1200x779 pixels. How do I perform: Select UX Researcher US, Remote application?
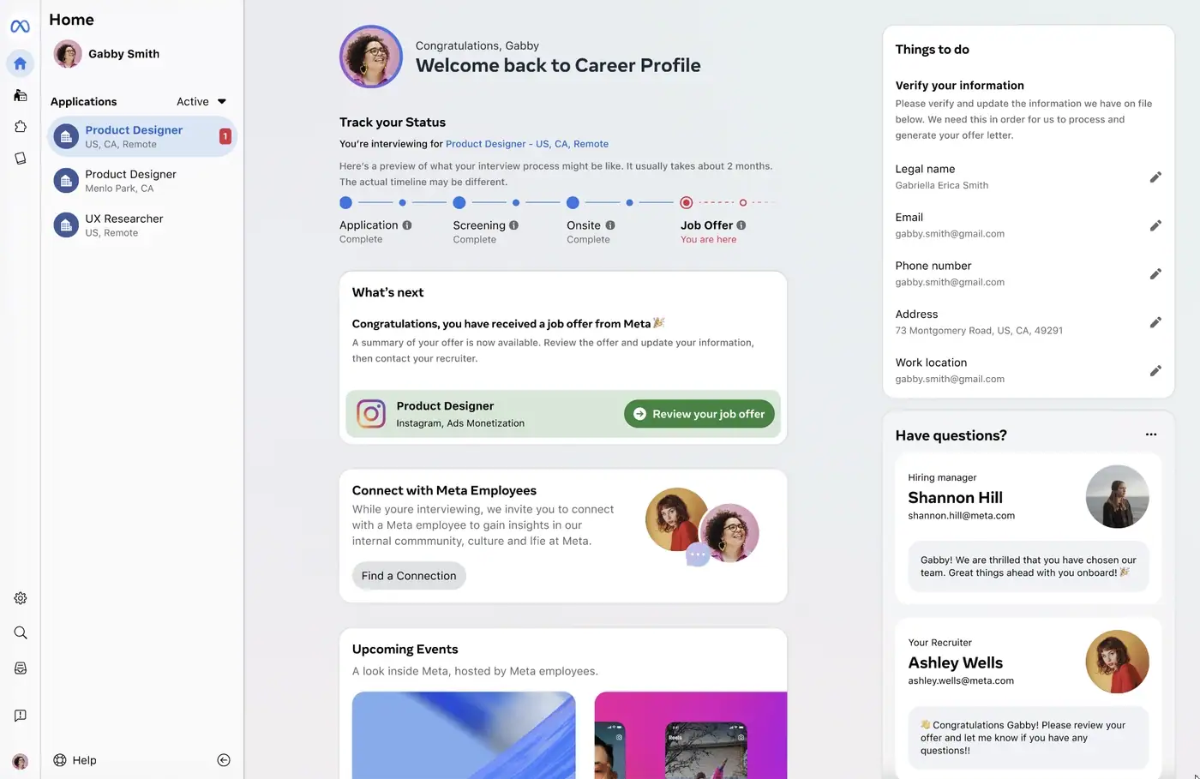click(141, 225)
